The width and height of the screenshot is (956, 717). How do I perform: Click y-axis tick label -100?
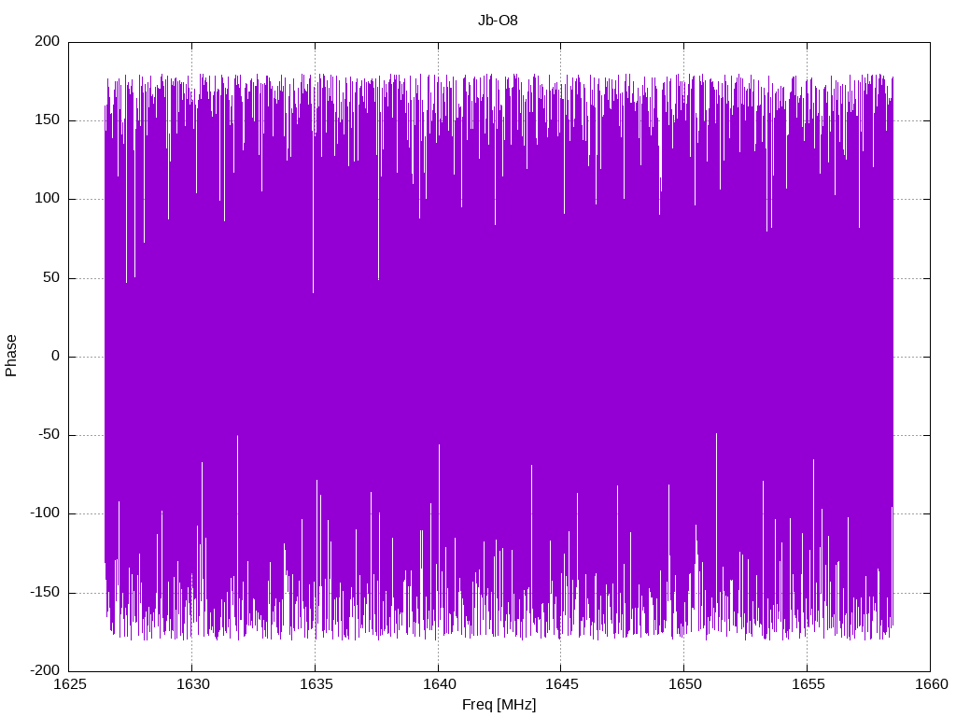tap(46, 513)
